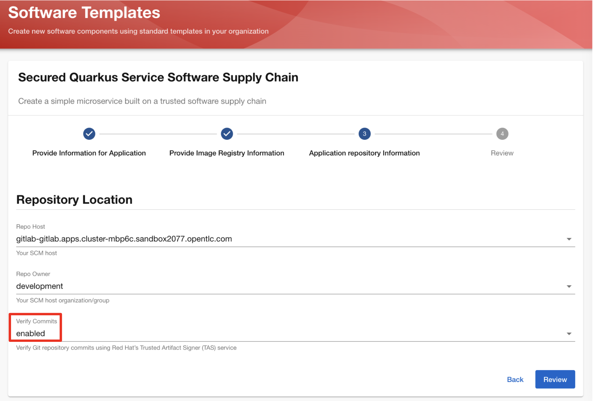Click the Repo Host field label
593x401 pixels.
tap(31, 226)
